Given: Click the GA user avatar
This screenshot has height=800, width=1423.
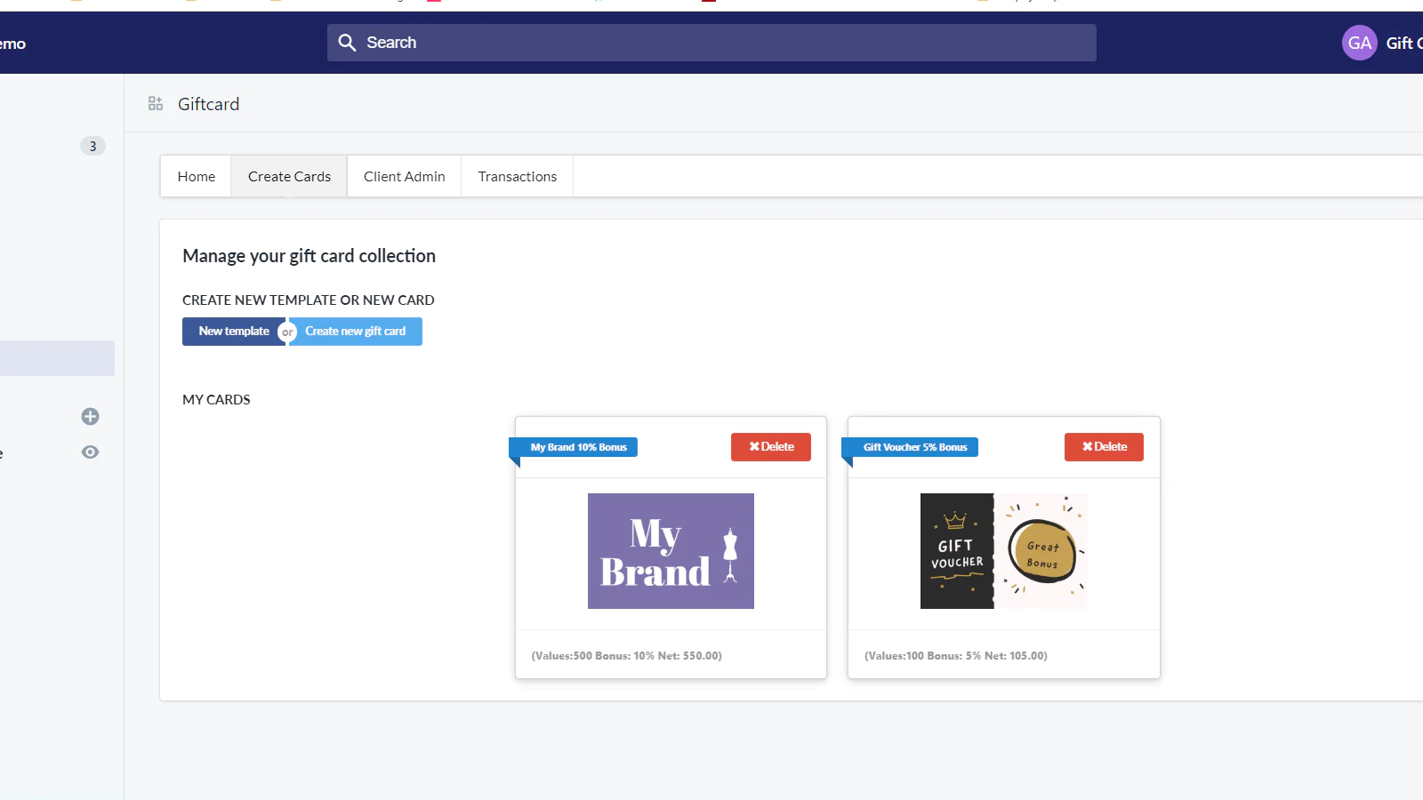Looking at the screenshot, I should coord(1359,43).
